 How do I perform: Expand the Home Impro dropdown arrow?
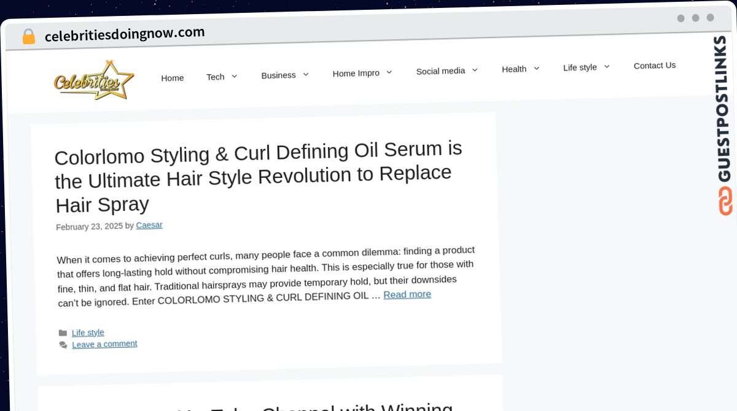pos(389,72)
